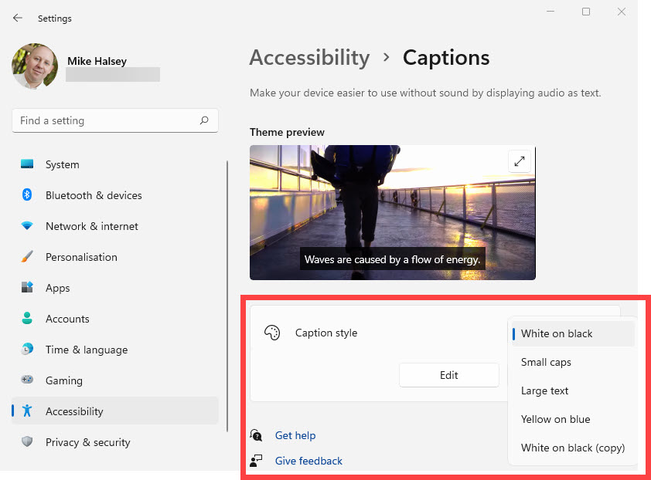651x480 pixels.
Task: Pick Large text caption style
Action: pos(544,390)
